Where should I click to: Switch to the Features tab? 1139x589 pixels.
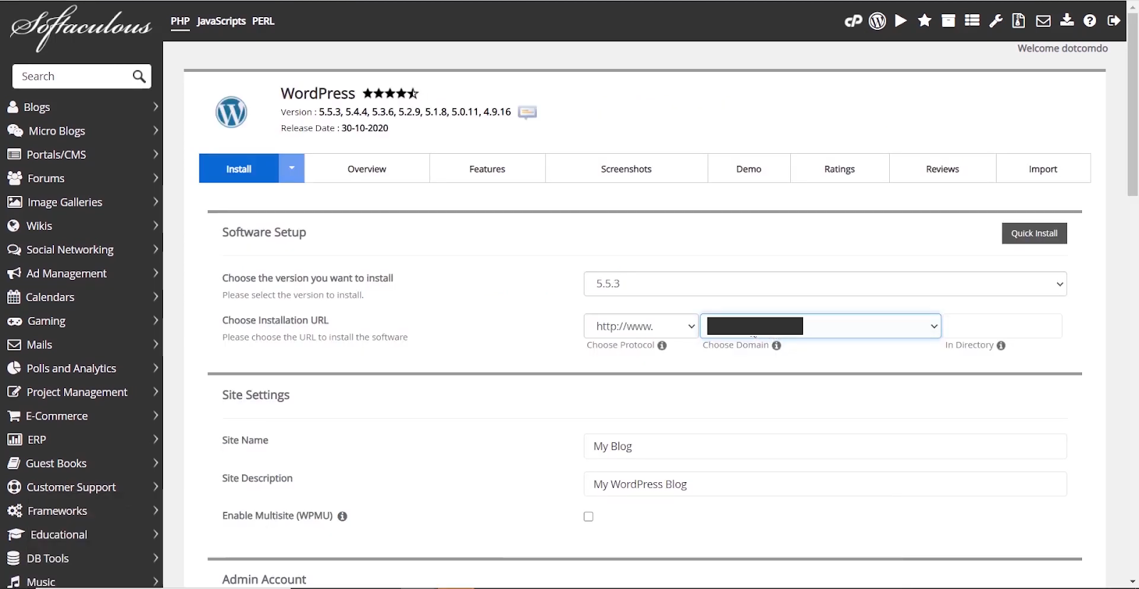click(488, 169)
